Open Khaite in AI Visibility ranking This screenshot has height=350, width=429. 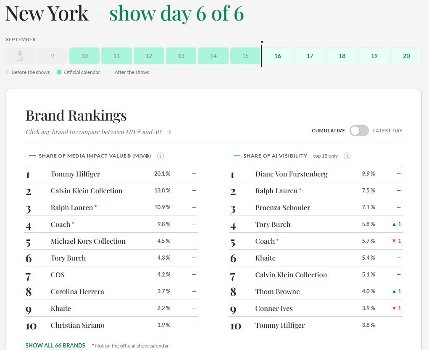[x=266, y=258]
